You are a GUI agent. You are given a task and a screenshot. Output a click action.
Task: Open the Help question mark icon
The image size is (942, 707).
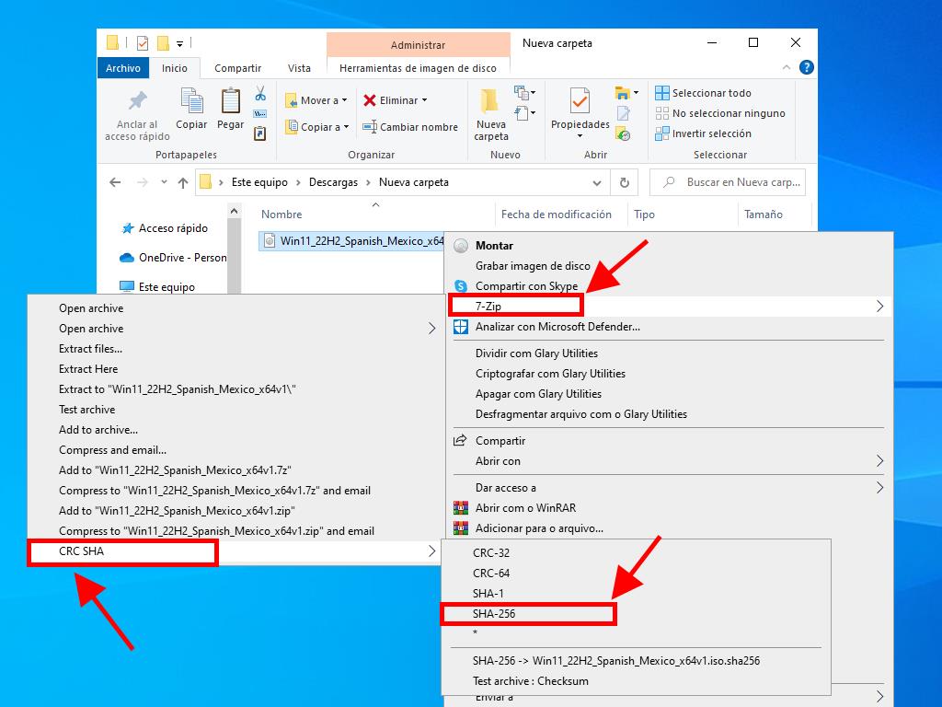tap(806, 67)
